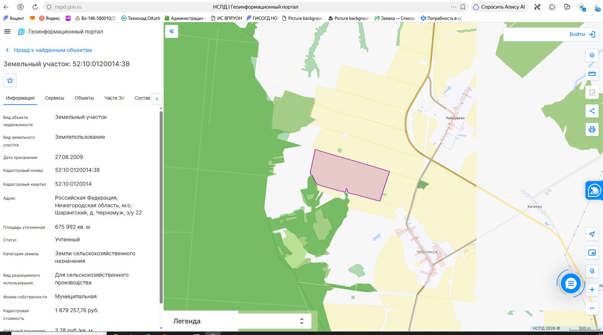This screenshot has height=335, width=603.
Task: Click the map rotation reset icon
Action: pos(592,271)
